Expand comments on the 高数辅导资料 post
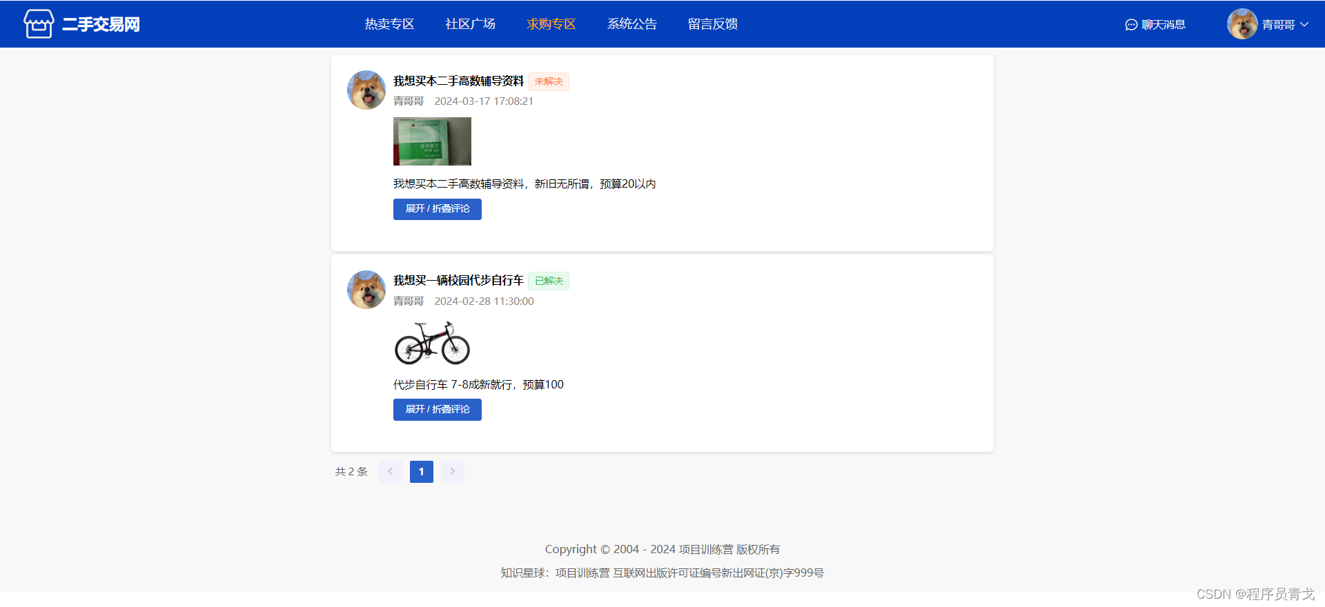Viewport: 1325px width, 607px height. pyautogui.click(x=438, y=209)
